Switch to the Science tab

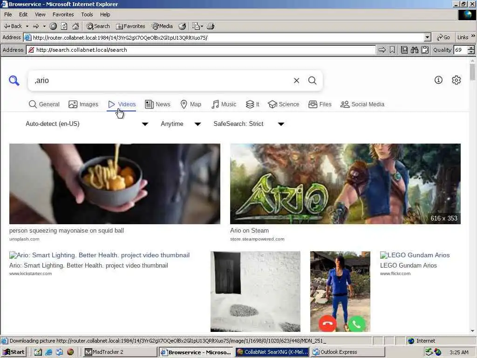tap(284, 104)
